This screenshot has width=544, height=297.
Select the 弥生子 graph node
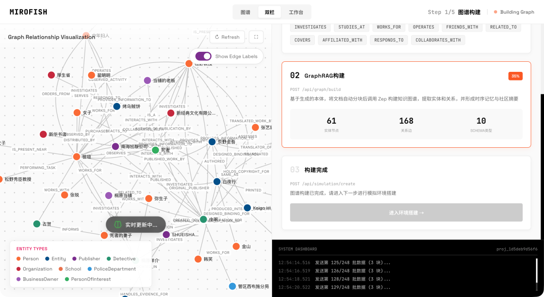coord(149,199)
